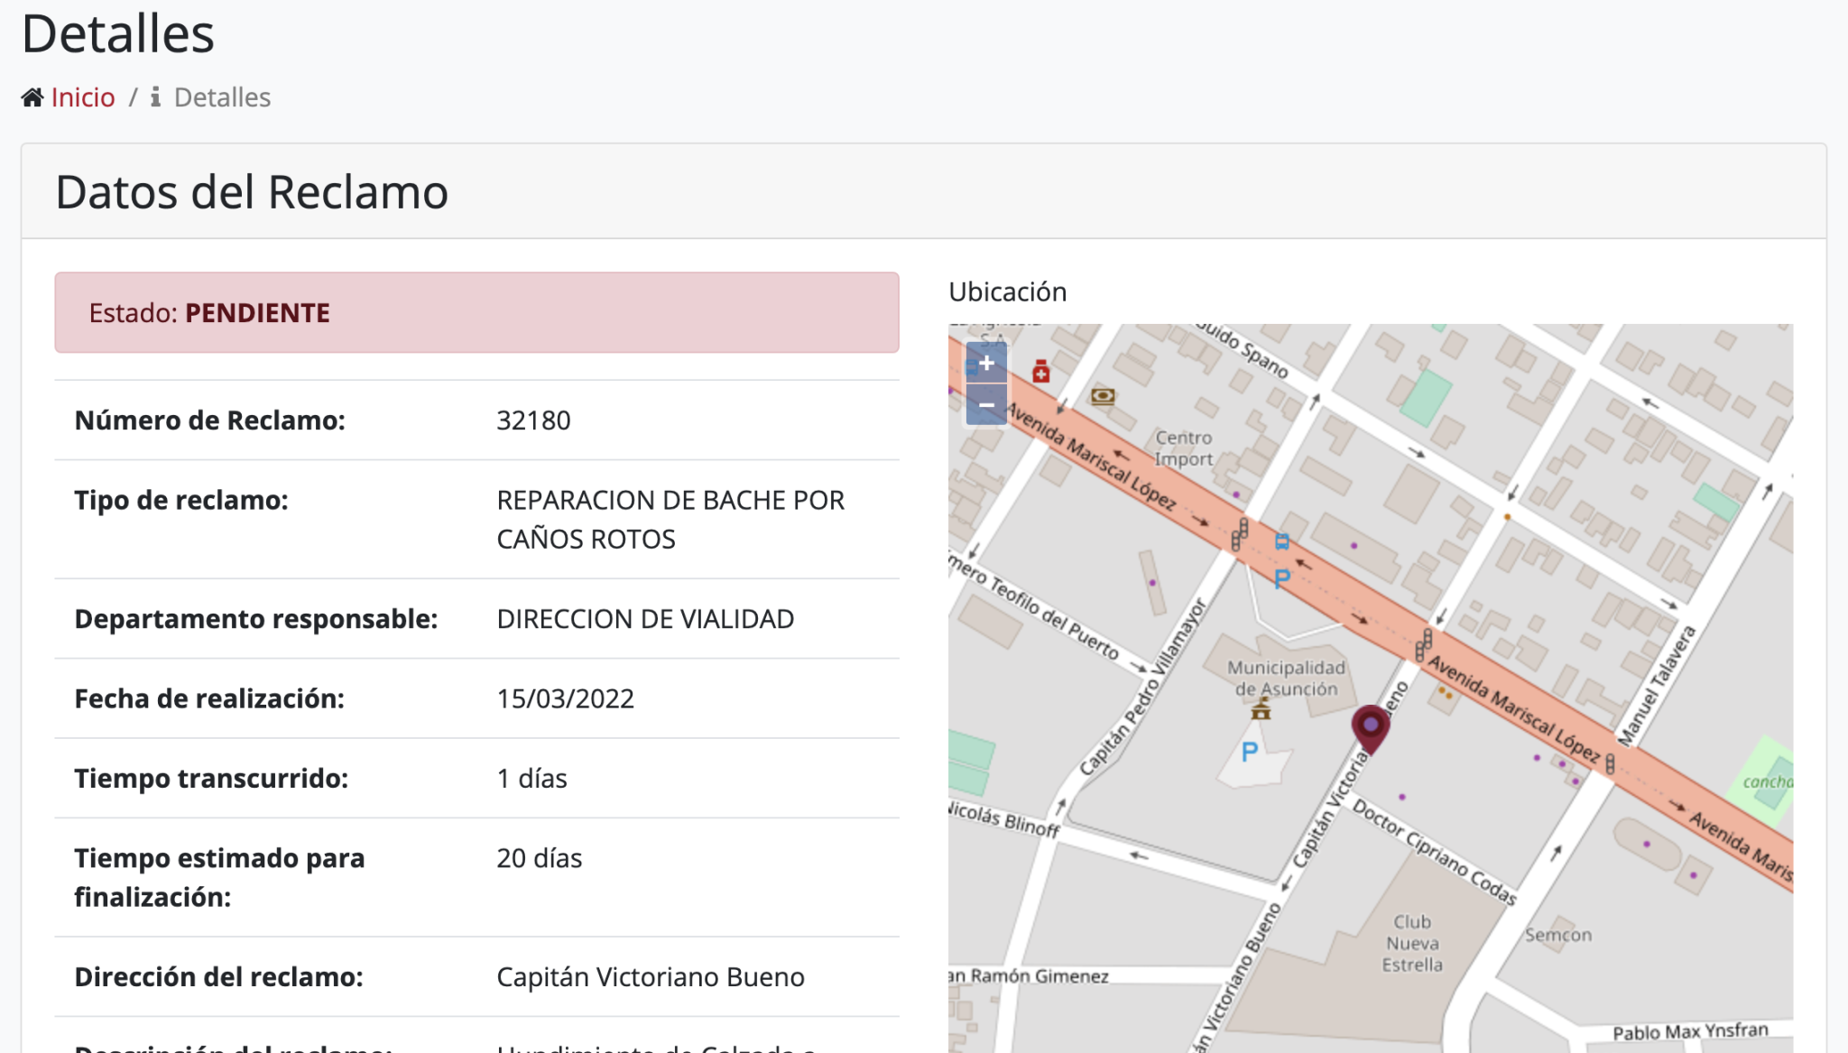Viewport: 1848px width, 1053px height.
Task: Zoom in the map with plus button
Action: pos(986,363)
